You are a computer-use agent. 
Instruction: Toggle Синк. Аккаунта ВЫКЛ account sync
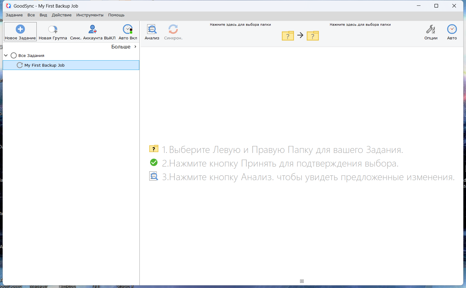coord(93,29)
